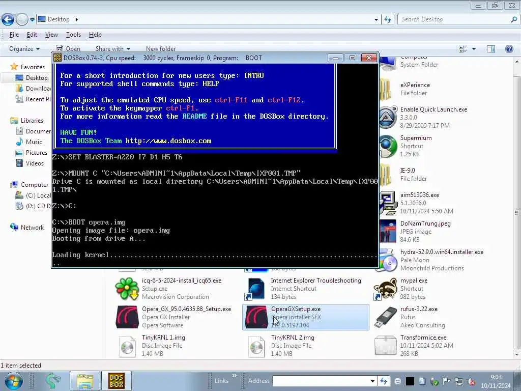This screenshot has height=391, width=521.
Task: Select hydra-52.9.0.win64.installer.exe icon
Action: click(x=388, y=260)
